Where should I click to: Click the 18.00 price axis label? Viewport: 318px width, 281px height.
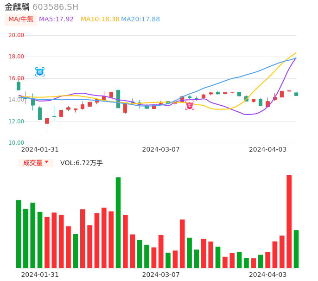16,57
